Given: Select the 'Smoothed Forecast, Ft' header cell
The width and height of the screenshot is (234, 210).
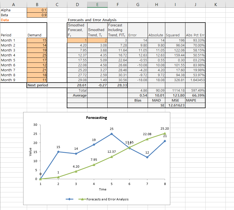Looking at the screenshot, I should click(x=77, y=30).
